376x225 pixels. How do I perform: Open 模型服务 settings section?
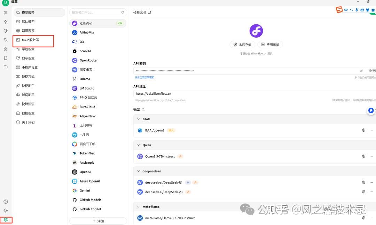(39, 13)
